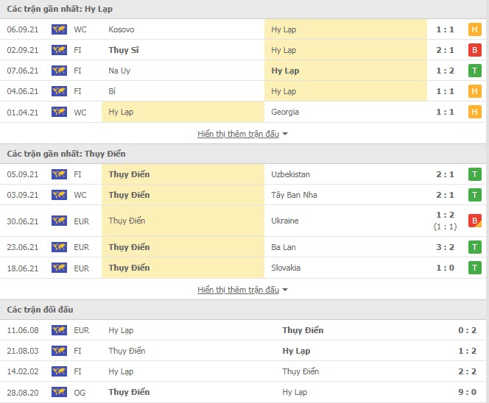The height and width of the screenshot is (403, 489).
Task: Click 'Hiển thị thêm trận đấu' under Thụy Điển section
Action: 239,290
